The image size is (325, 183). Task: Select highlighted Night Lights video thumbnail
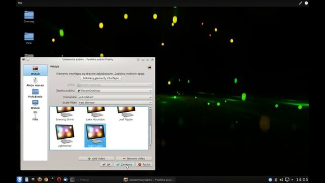[x=95, y=136]
